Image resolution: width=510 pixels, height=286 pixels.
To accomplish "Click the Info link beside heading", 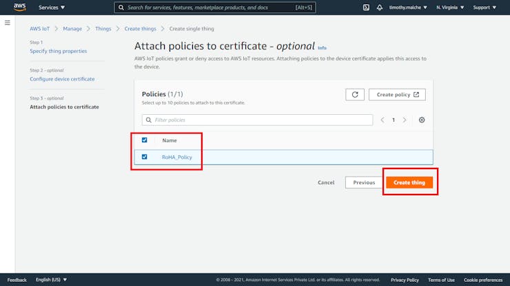I will click(x=322, y=47).
